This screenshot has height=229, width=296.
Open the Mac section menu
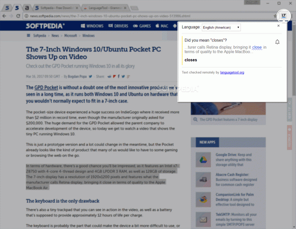pos(162,26)
